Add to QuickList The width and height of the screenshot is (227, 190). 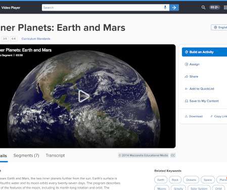point(199,89)
